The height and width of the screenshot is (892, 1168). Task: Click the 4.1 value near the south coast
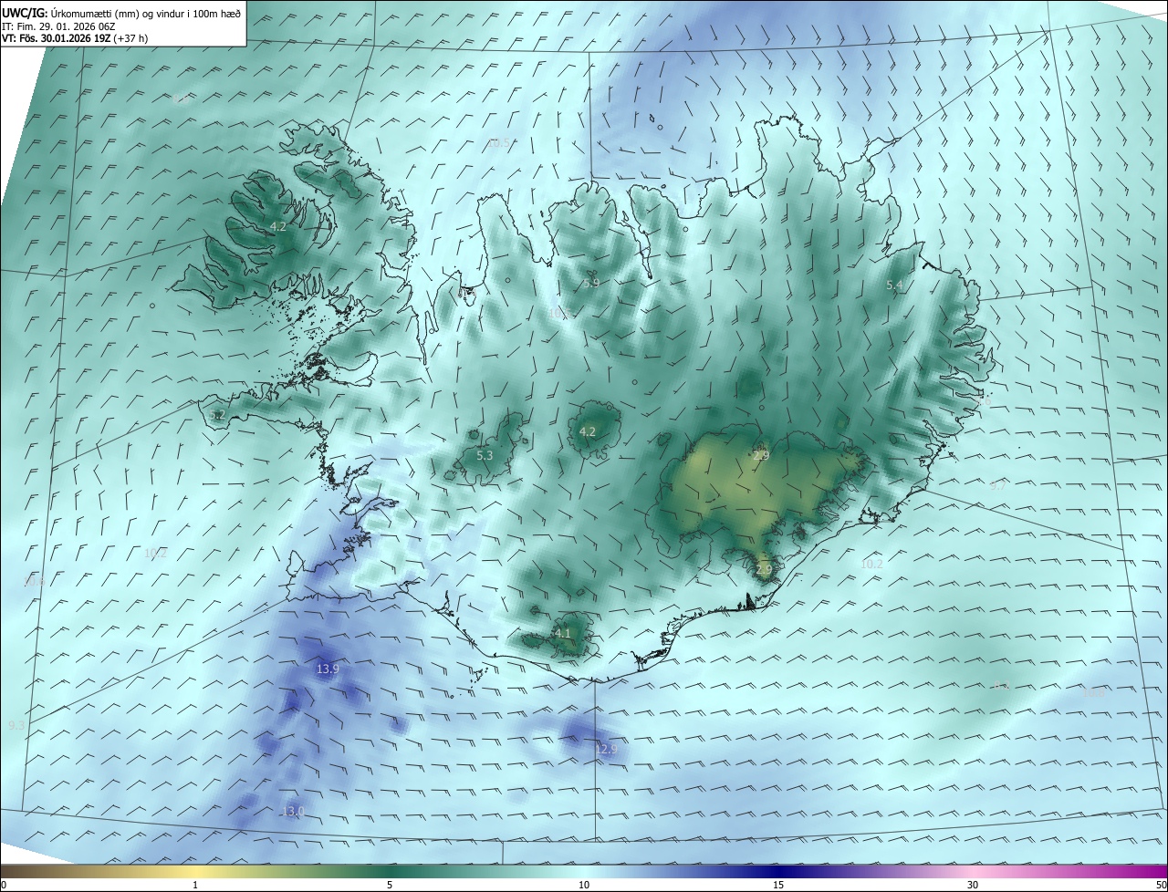(x=563, y=633)
